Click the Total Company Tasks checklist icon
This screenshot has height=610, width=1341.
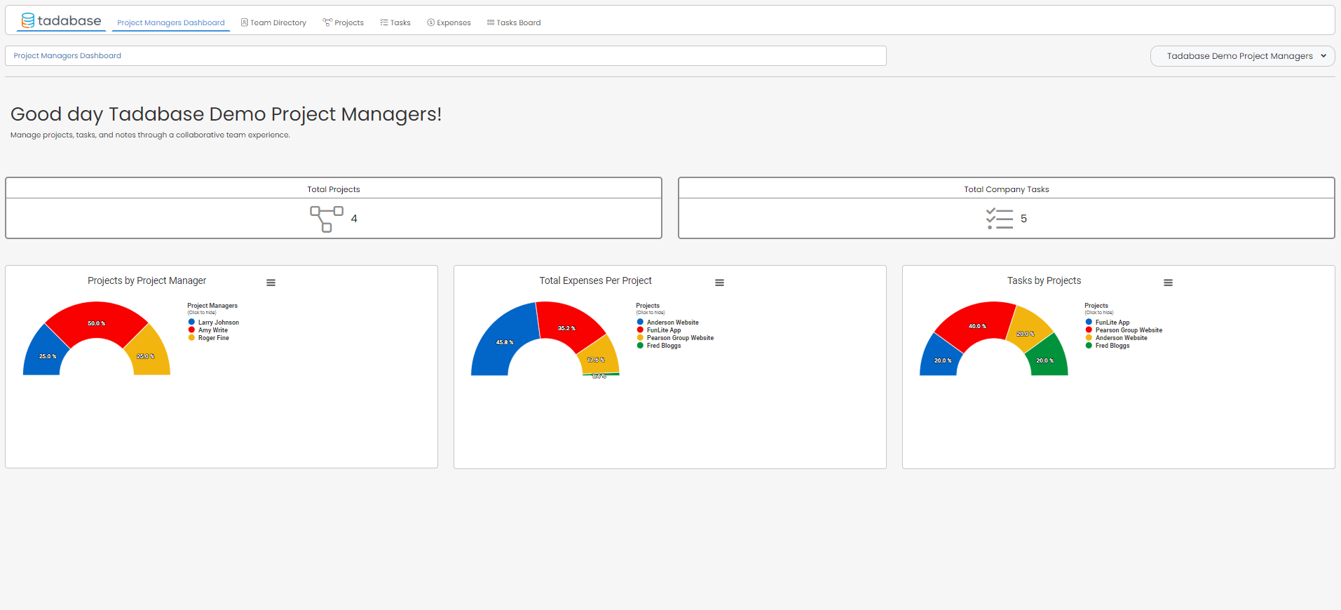pyautogui.click(x=1000, y=219)
